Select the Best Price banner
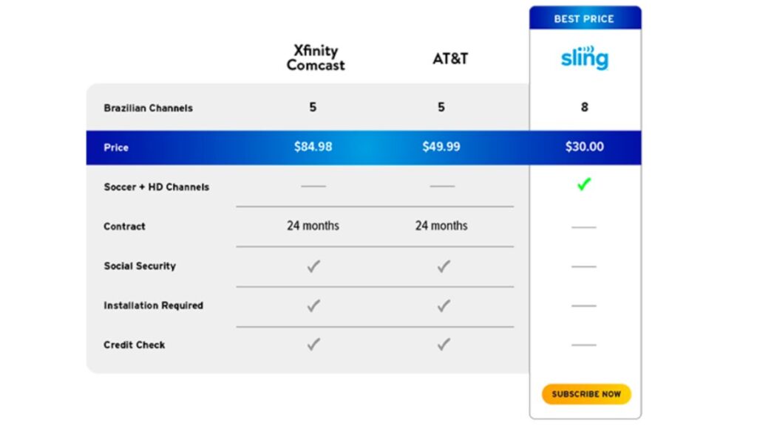Viewport: 757px width, 425px height. pos(585,18)
